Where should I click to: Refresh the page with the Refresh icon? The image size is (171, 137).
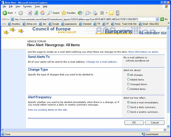[x=36, y=13]
